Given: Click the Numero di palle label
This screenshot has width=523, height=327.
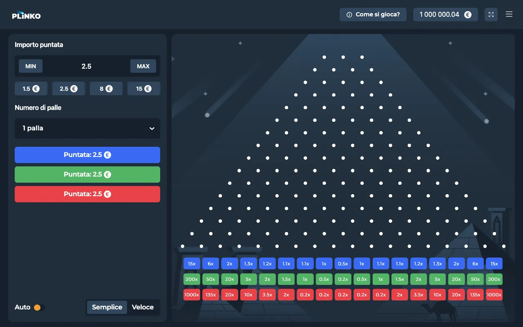Looking at the screenshot, I should [38, 108].
